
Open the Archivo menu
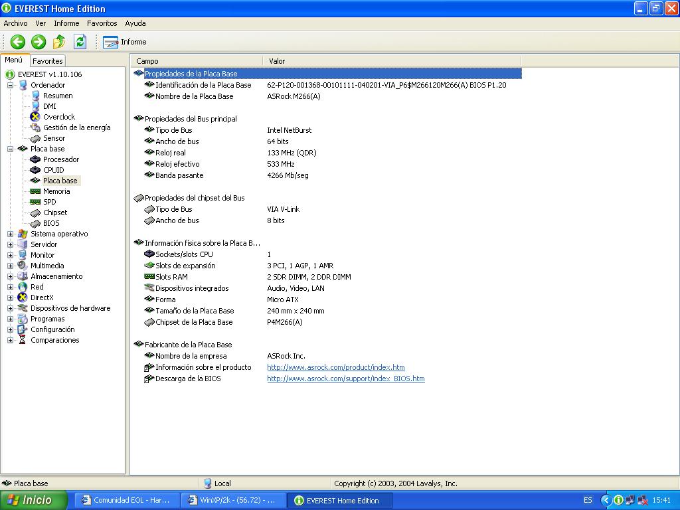pyautogui.click(x=16, y=23)
